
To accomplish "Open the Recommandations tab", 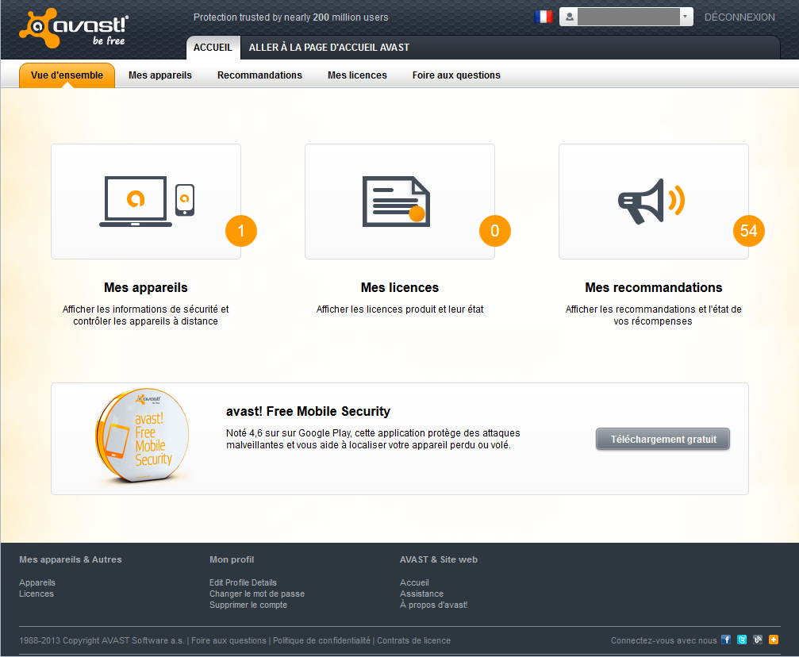I will click(259, 75).
